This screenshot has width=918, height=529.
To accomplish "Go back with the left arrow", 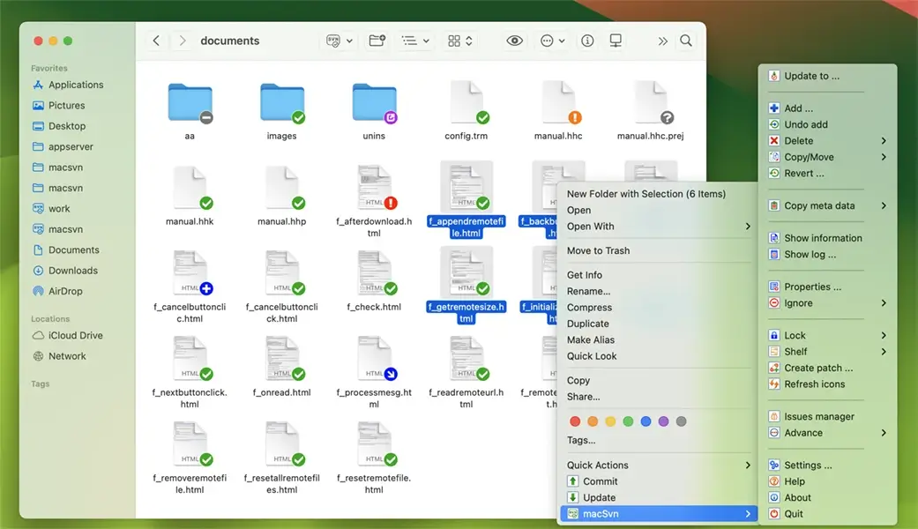I will tap(156, 41).
